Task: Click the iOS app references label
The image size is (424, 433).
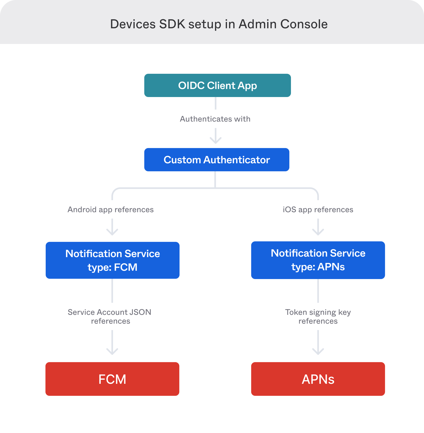Action: click(318, 210)
